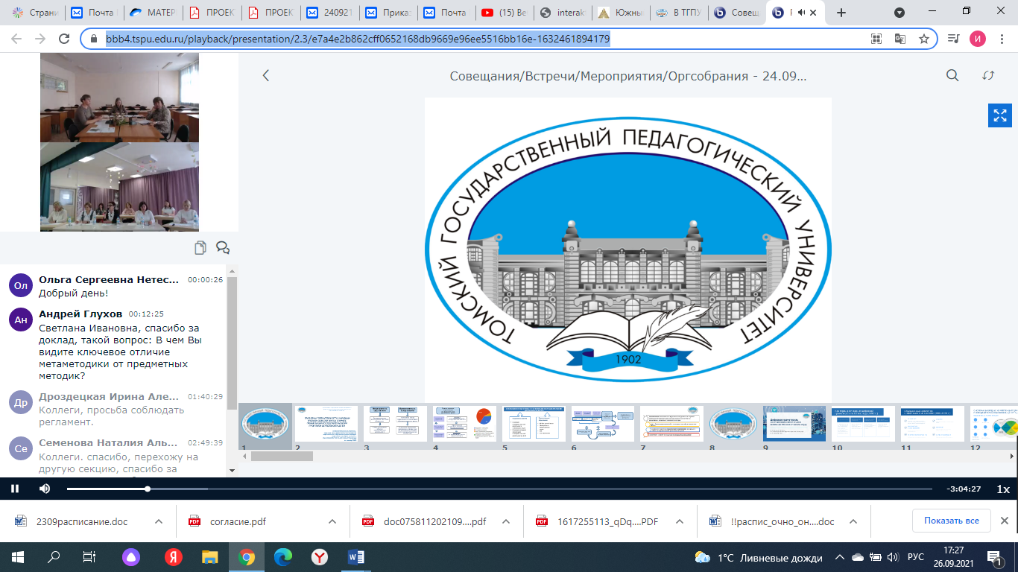Open Microsoft Edge from the taskbar
The height and width of the screenshot is (572, 1018).
[283, 557]
